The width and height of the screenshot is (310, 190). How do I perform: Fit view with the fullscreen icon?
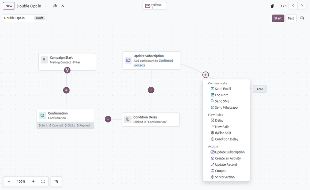pos(43,181)
